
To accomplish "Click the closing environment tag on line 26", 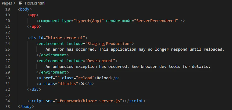I will coord(52,55).
